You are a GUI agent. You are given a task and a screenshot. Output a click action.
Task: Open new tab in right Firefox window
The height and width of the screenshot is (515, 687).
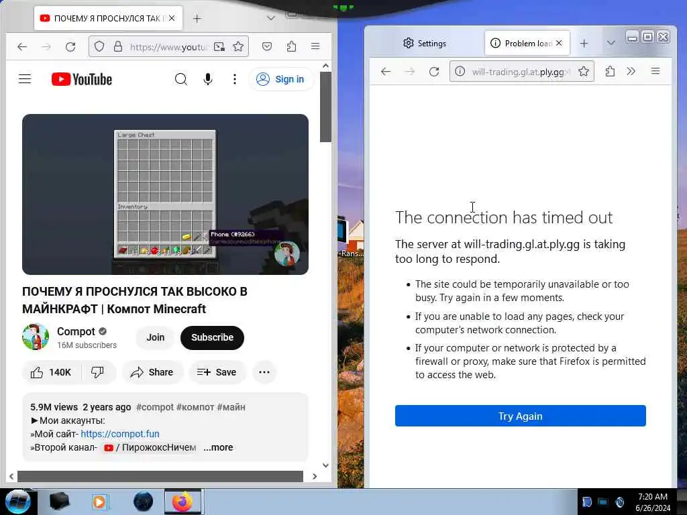[x=584, y=44]
